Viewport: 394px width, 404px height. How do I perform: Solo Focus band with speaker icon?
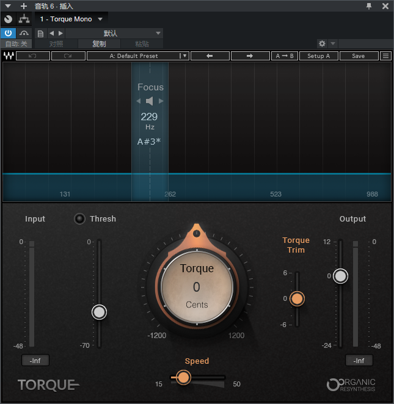click(x=150, y=101)
